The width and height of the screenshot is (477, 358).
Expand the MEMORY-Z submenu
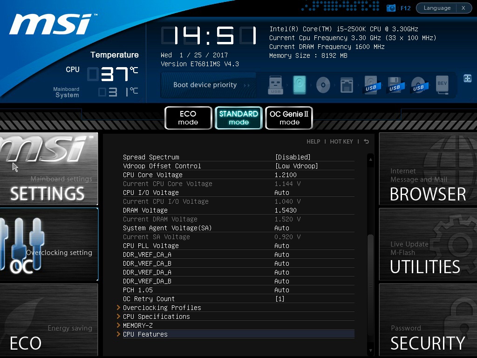pos(235,325)
